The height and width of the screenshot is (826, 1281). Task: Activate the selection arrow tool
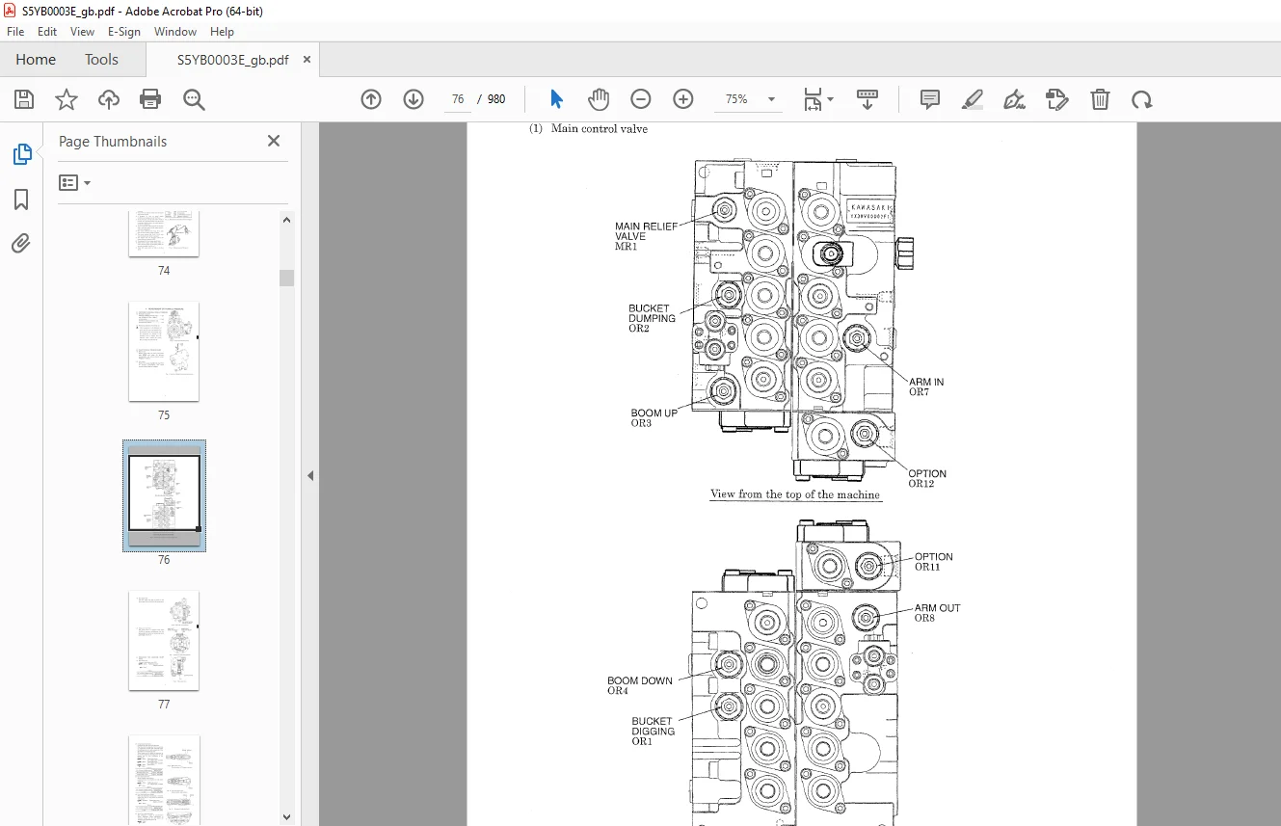click(556, 99)
